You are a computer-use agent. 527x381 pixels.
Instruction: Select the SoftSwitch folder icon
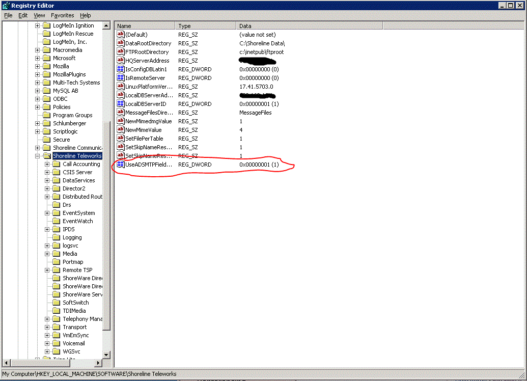click(57, 303)
